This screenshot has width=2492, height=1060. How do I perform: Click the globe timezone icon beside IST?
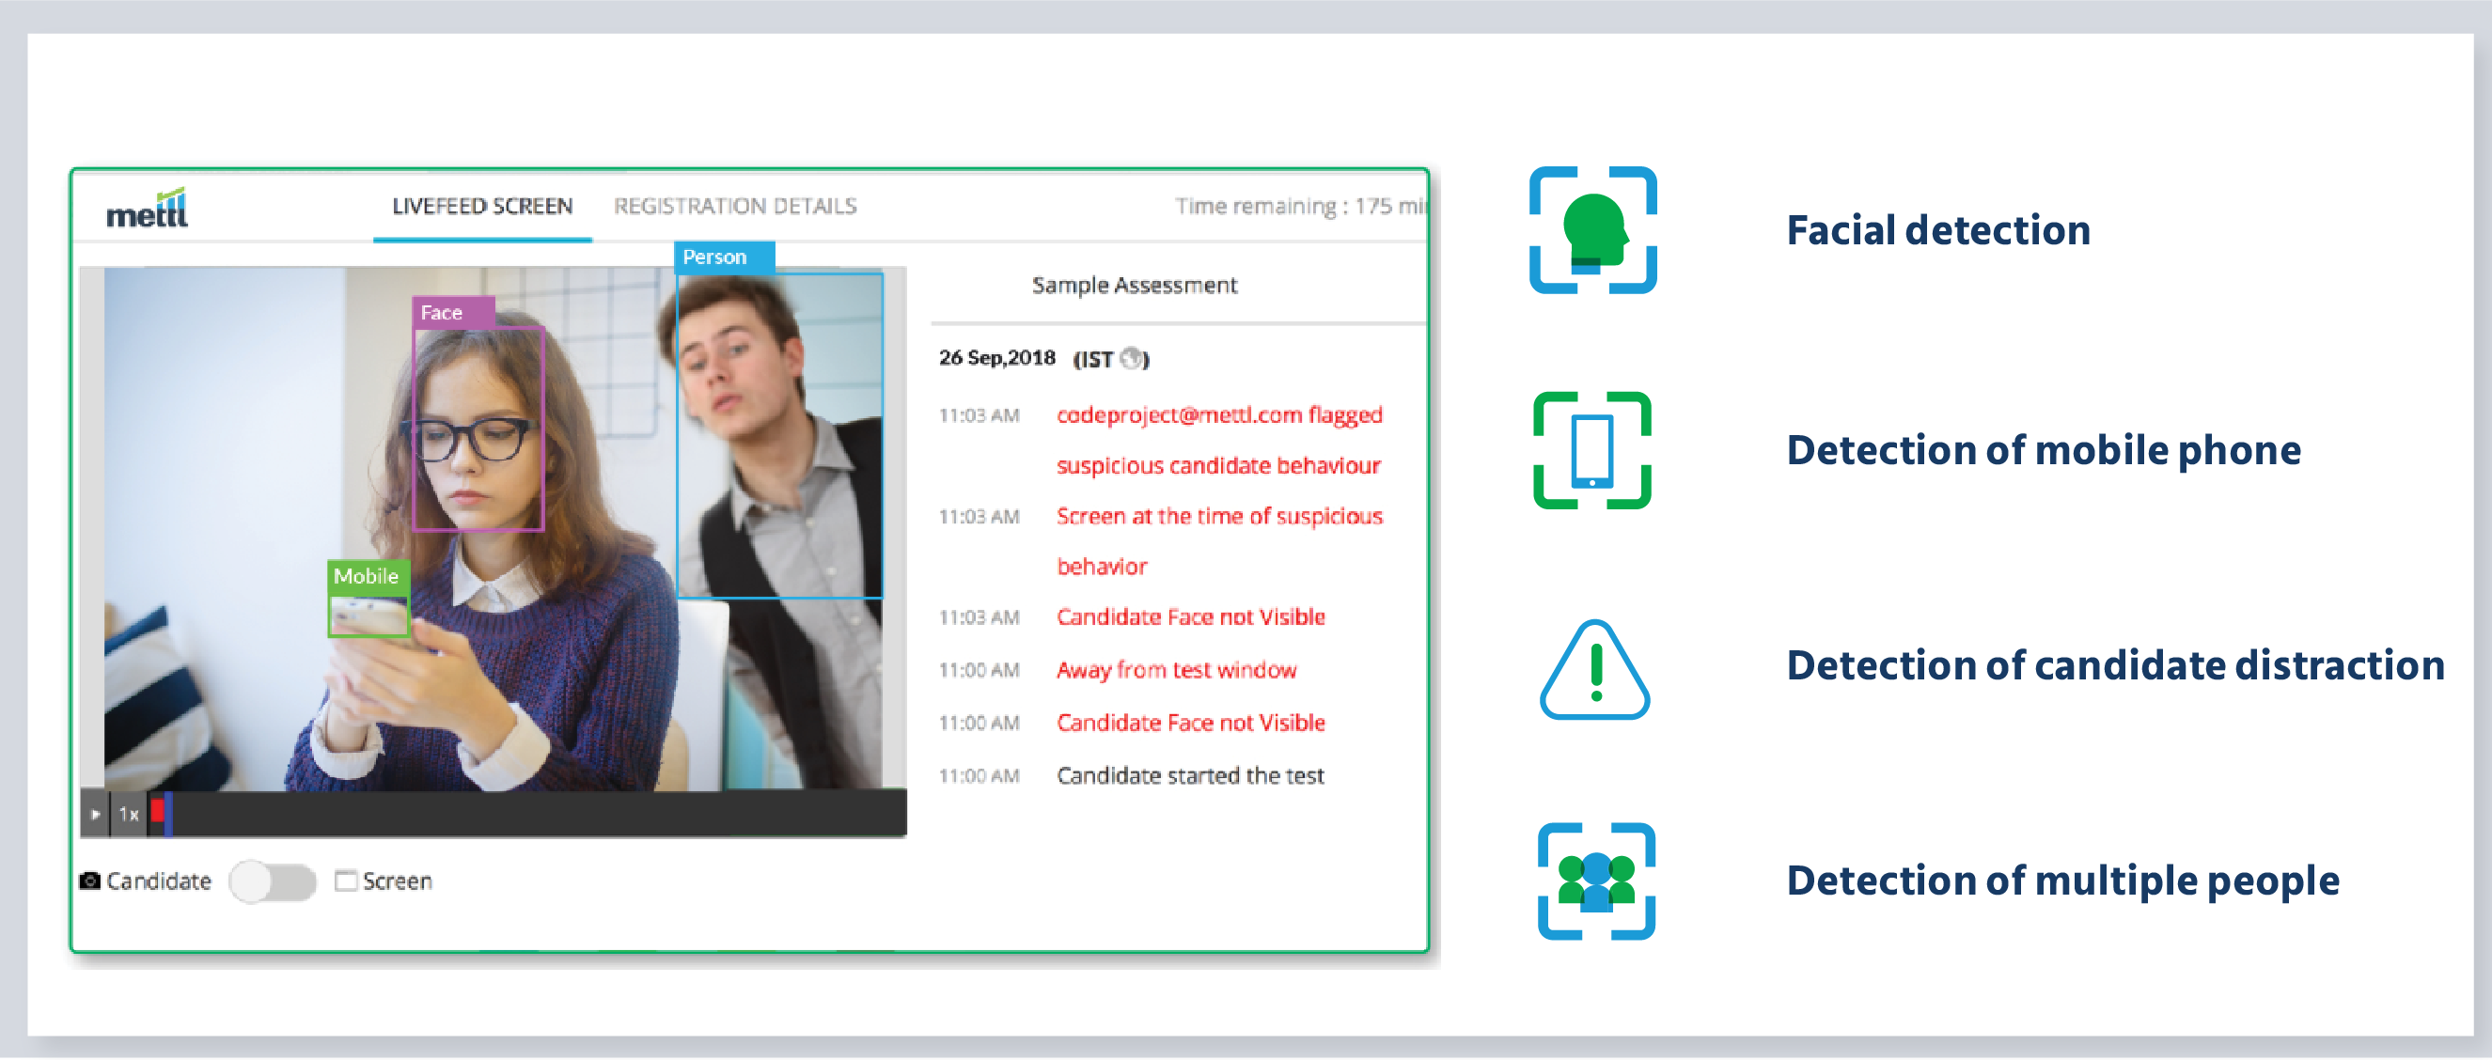point(1131,359)
